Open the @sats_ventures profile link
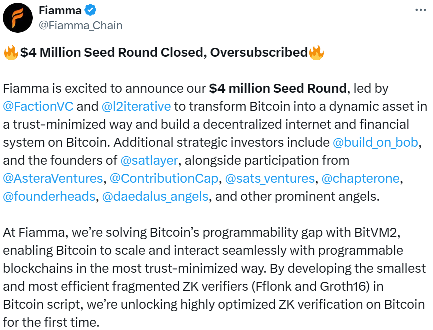Image resolution: width=433 pixels, height=330 pixels. pos(270,178)
